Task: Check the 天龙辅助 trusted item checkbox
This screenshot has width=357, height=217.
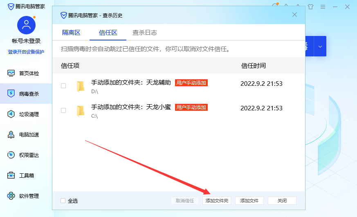Action: (63, 86)
